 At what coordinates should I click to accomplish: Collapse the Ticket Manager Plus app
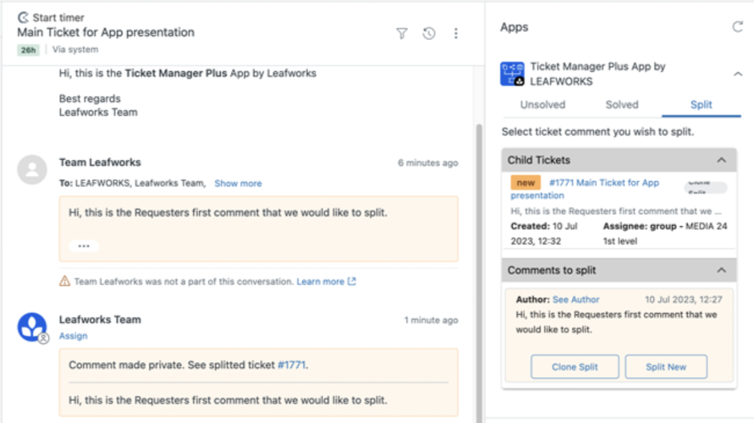point(738,74)
